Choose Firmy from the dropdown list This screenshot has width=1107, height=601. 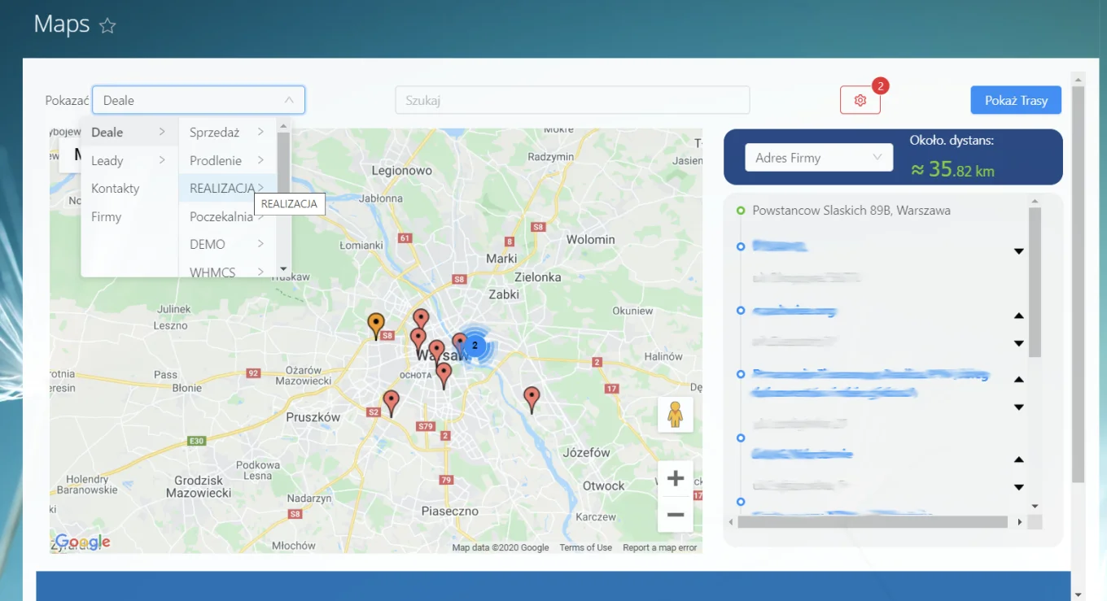click(107, 217)
